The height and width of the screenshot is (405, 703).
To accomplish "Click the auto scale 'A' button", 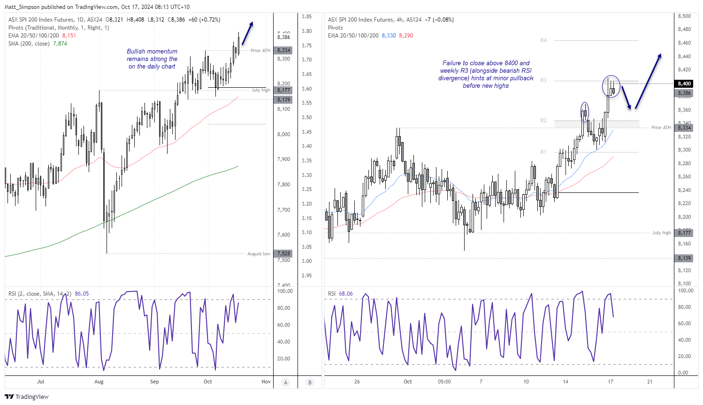I will click(285, 382).
